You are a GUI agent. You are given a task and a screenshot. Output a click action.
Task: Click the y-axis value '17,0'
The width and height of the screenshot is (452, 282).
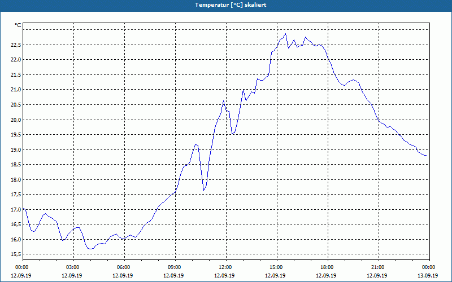coord(16,209)
